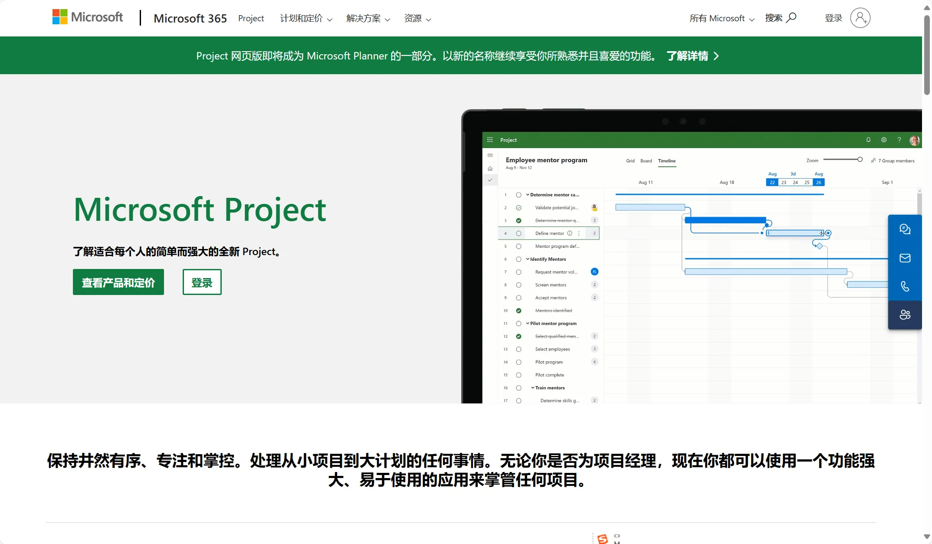Toggle completed status for row 12
Viewport: 932px width, 544px height.
click(518, 335)
